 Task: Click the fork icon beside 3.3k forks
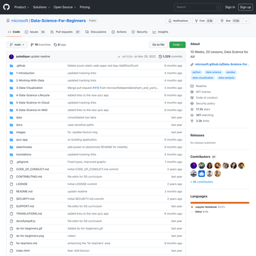(x=192, y=121)
